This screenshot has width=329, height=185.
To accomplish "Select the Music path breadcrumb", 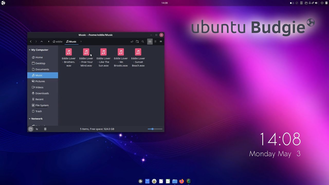I will [71, 42].
